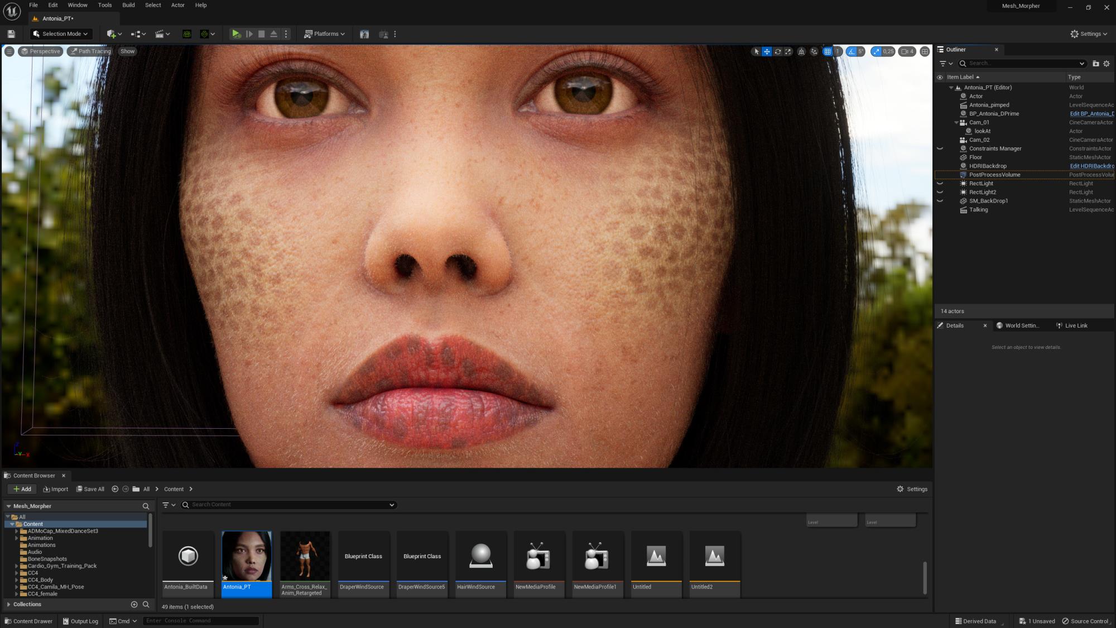Click Import in Content Browser
This screenshot has width=1116, height=628.
click(55, 489)
